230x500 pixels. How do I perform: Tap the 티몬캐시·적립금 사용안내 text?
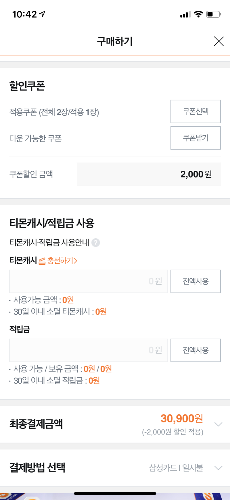[49, 243]
